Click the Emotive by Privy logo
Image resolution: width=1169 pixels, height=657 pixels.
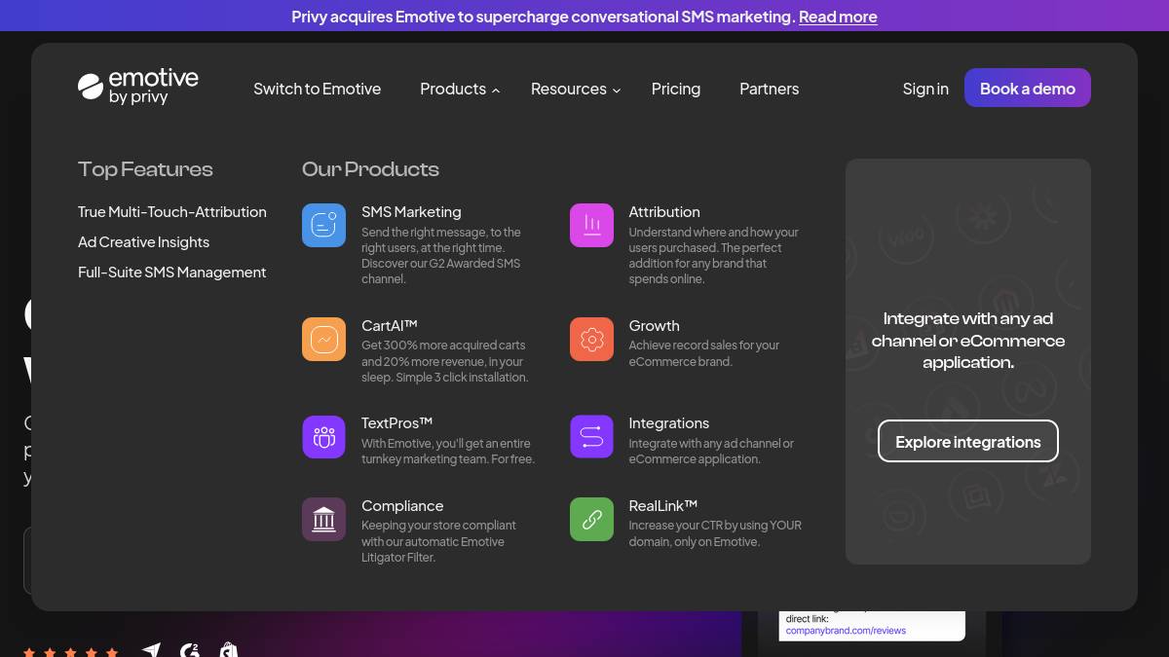pyautogui.click(x=138, y=88)
